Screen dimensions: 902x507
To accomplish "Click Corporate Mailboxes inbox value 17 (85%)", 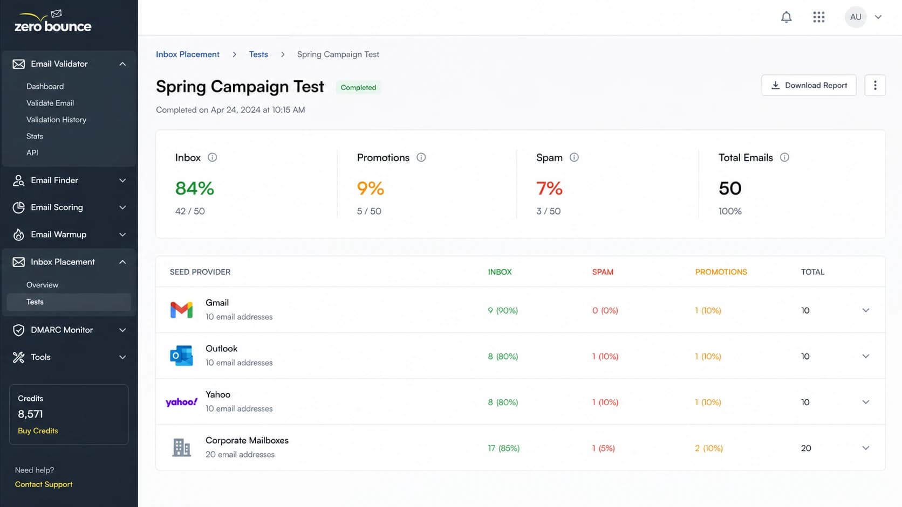I will [504, 448].
